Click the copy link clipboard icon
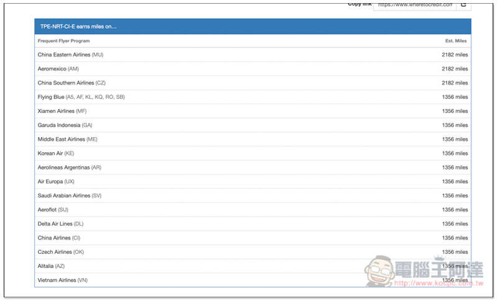497x301 pixels. (463, 6)
